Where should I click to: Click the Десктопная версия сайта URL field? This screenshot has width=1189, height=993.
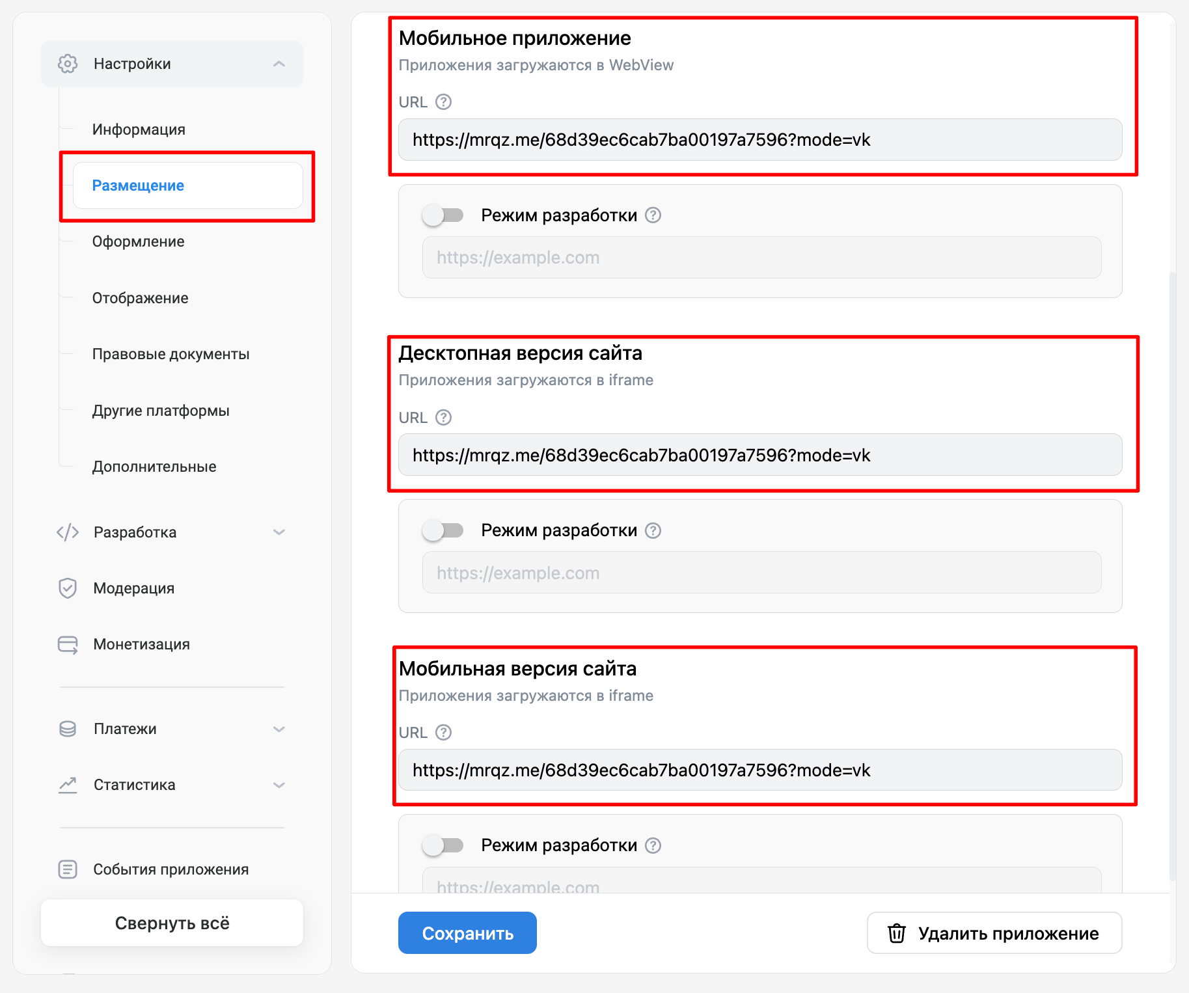[759, 455]
